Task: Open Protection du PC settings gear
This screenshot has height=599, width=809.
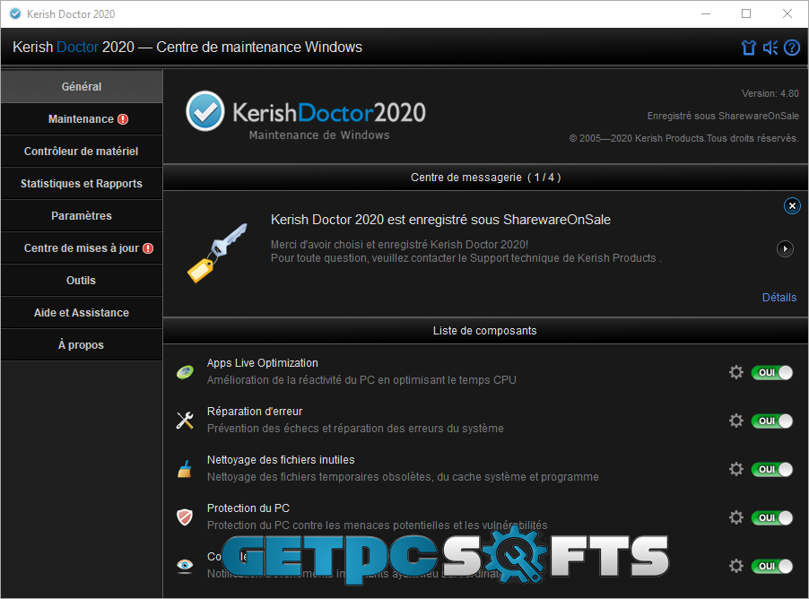Action: tap(736, 517)
